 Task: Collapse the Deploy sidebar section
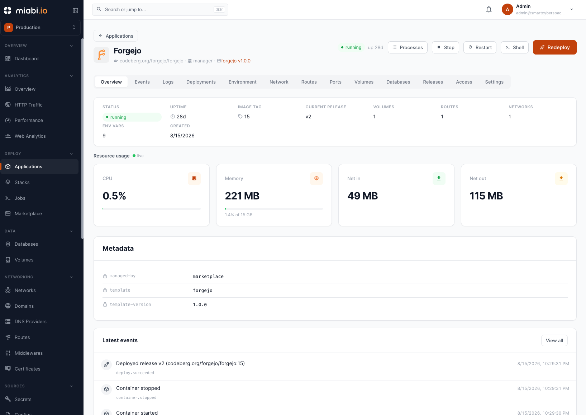point(71,154)
